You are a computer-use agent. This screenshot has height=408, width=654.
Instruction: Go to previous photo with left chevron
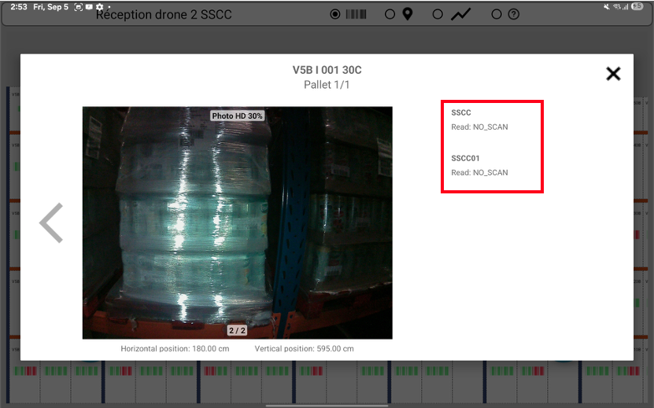(51, 223)
